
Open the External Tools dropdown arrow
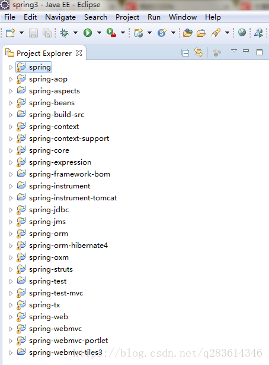[123, 33]
